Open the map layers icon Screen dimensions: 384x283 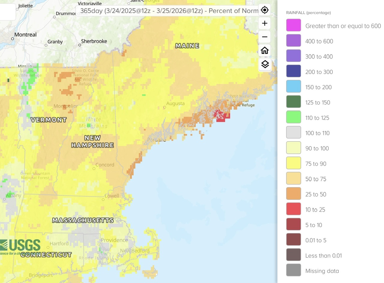coord(265,64)
